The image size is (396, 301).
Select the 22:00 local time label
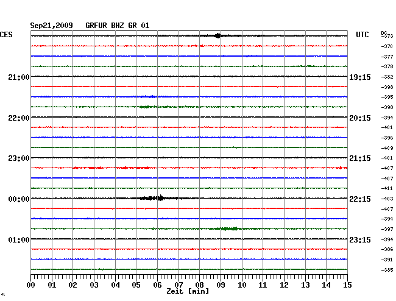pos(19,118)
